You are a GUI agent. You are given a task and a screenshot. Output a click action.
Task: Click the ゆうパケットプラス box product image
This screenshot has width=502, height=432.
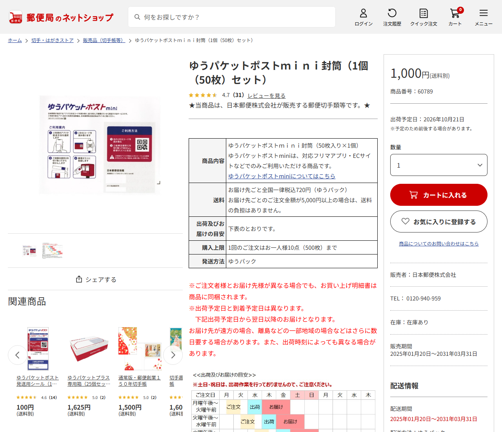coord(89,349)
